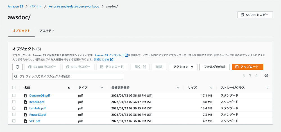
Task: Click external link icon after 詳細はこちら
Action: pyautogui.click(x=112, y=59)
